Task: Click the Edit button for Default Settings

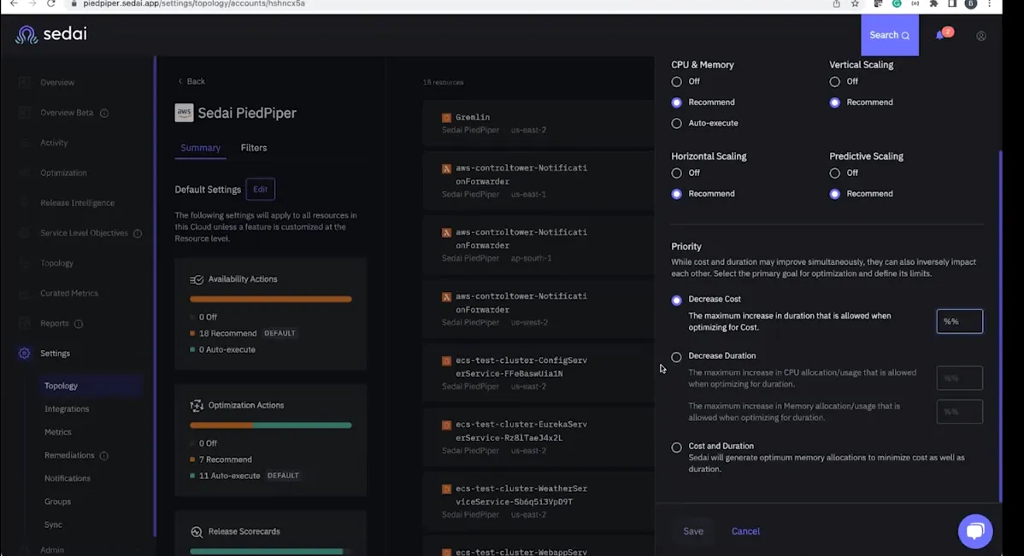Action: click(261, 190)
